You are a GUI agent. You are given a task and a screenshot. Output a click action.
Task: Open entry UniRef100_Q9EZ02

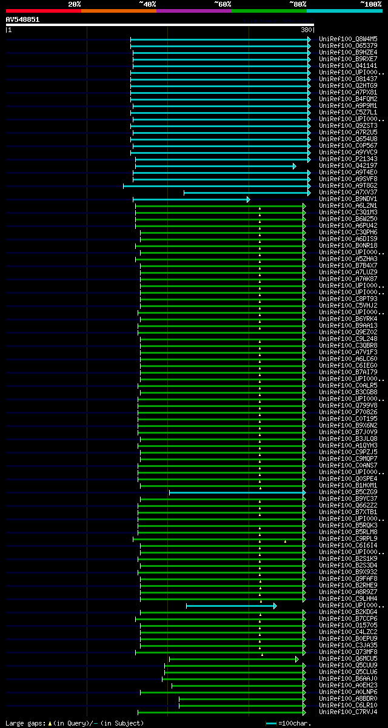click(349, 332)
